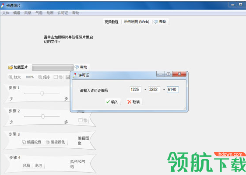Click the 风格和气泡 text in 步骤 4
This screenshot has width=246, height=175.
click(77, 164)
